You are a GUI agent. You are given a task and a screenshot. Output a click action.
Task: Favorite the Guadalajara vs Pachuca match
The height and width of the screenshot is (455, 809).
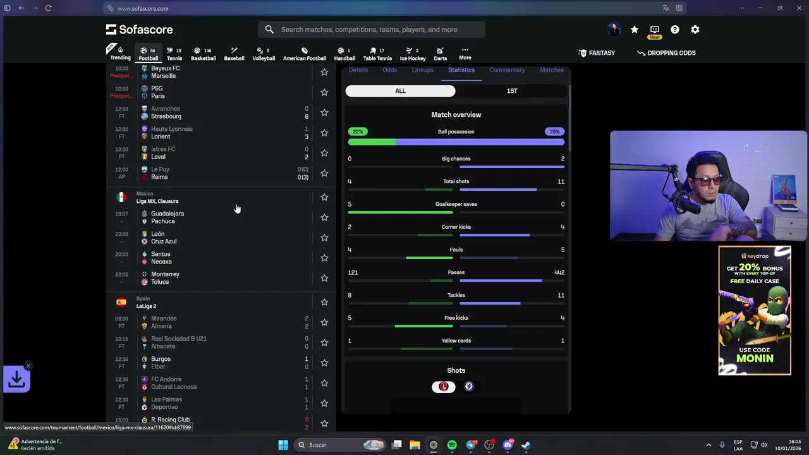[x=324, y=217]
